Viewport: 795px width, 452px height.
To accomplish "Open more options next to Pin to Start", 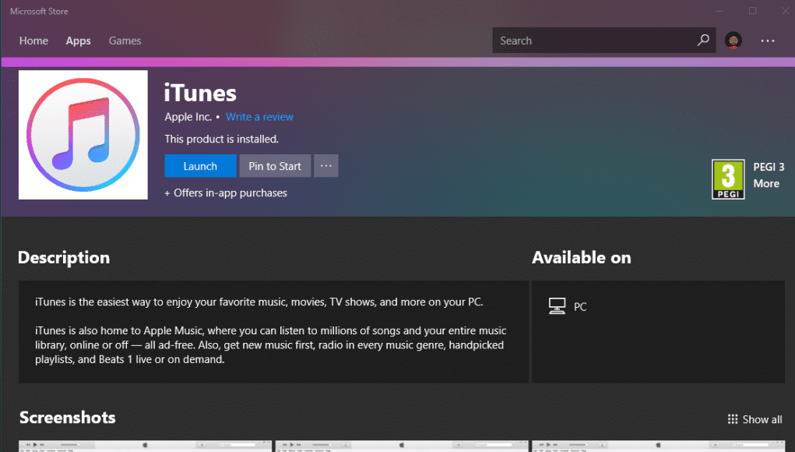I will [326, 166].
